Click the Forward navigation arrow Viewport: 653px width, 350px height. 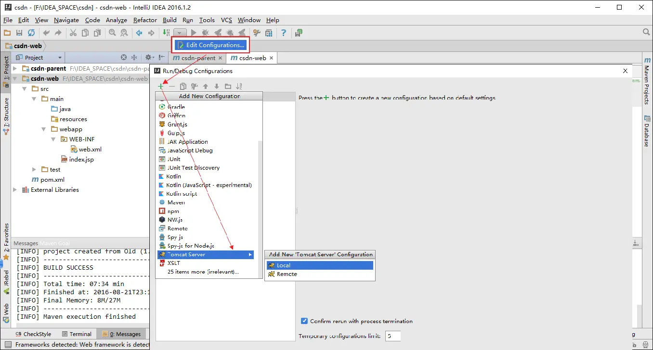click(151, 33)
